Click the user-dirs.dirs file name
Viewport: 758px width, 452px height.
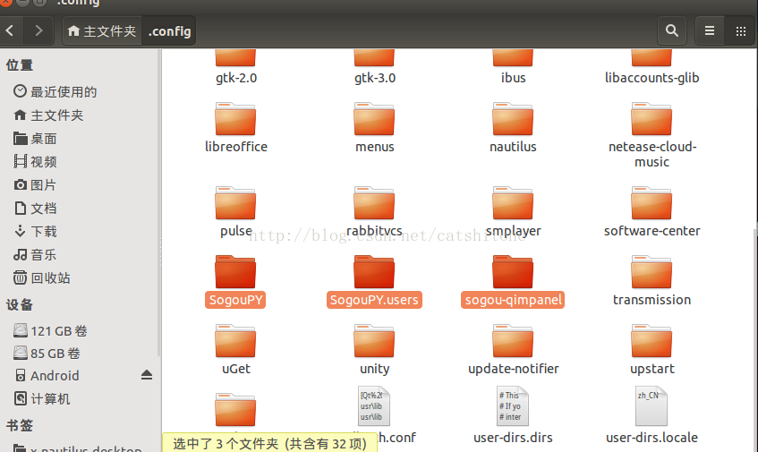pyautogui.click(x=513, y=438)
